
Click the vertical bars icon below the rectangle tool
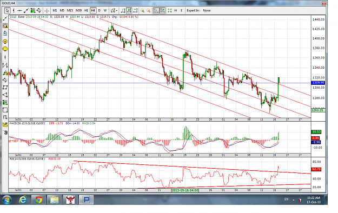5,117
